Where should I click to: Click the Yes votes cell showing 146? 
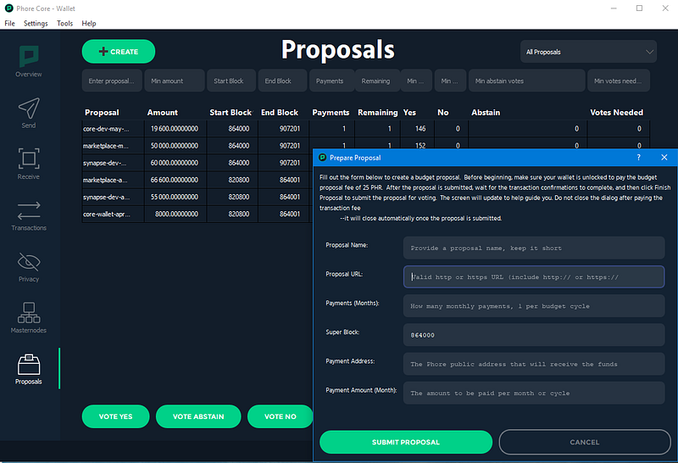click(418, 129)
